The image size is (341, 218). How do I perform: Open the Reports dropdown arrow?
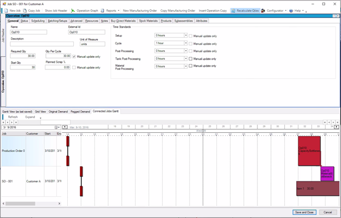[x=119, y=10]
